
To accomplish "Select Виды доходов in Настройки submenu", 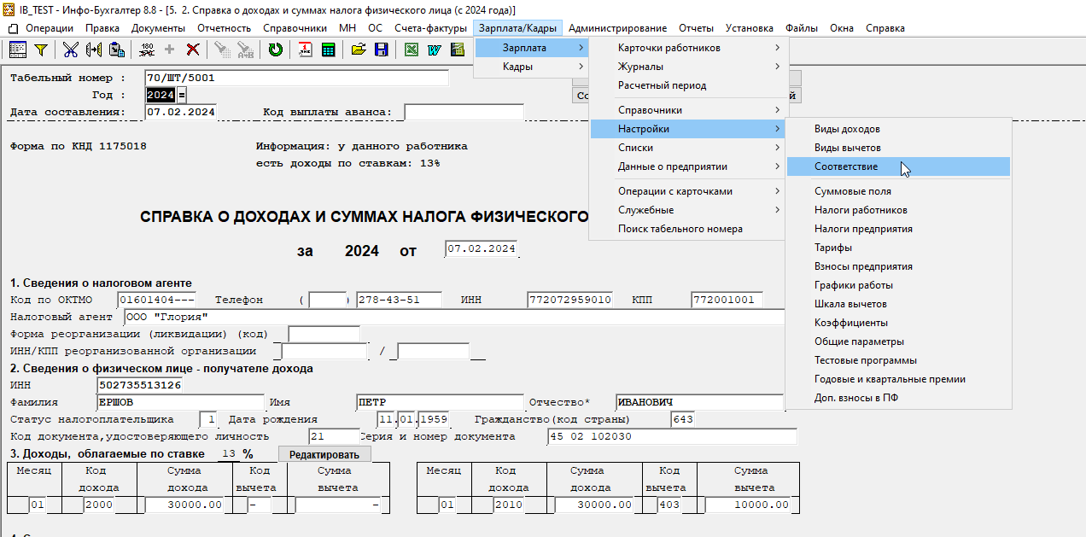I will click(898, 129).
